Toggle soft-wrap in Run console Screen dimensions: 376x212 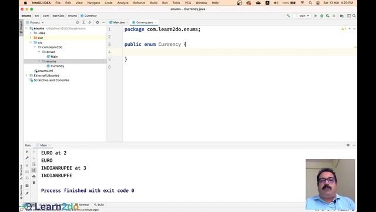34,164
